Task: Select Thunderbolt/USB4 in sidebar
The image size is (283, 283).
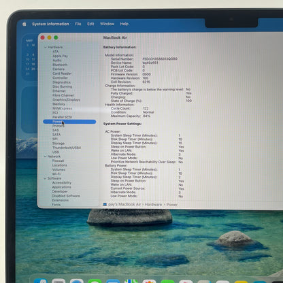Action: 67,148
